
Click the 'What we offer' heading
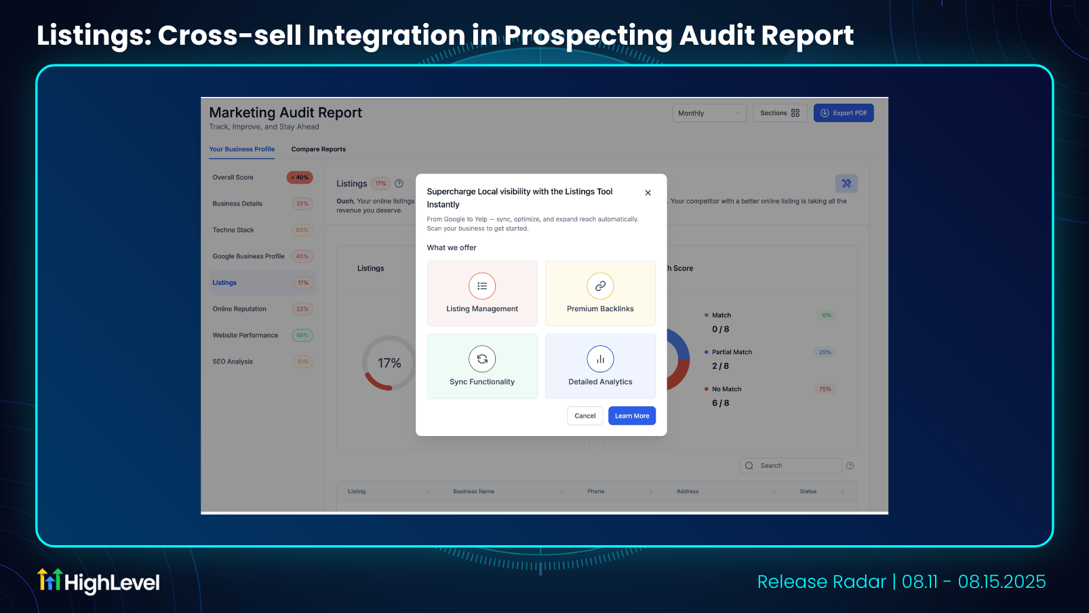point(452,248)
